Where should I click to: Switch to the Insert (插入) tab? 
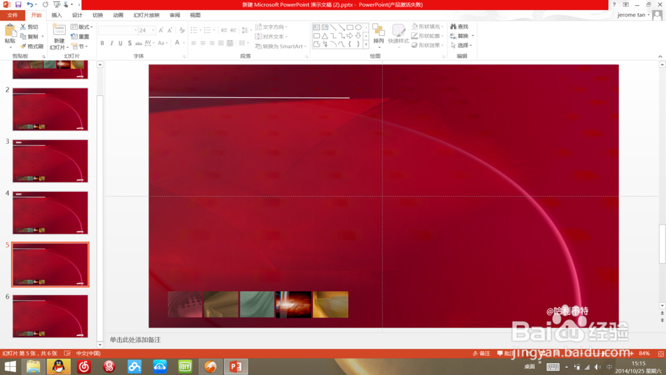(x=57, y=15)
